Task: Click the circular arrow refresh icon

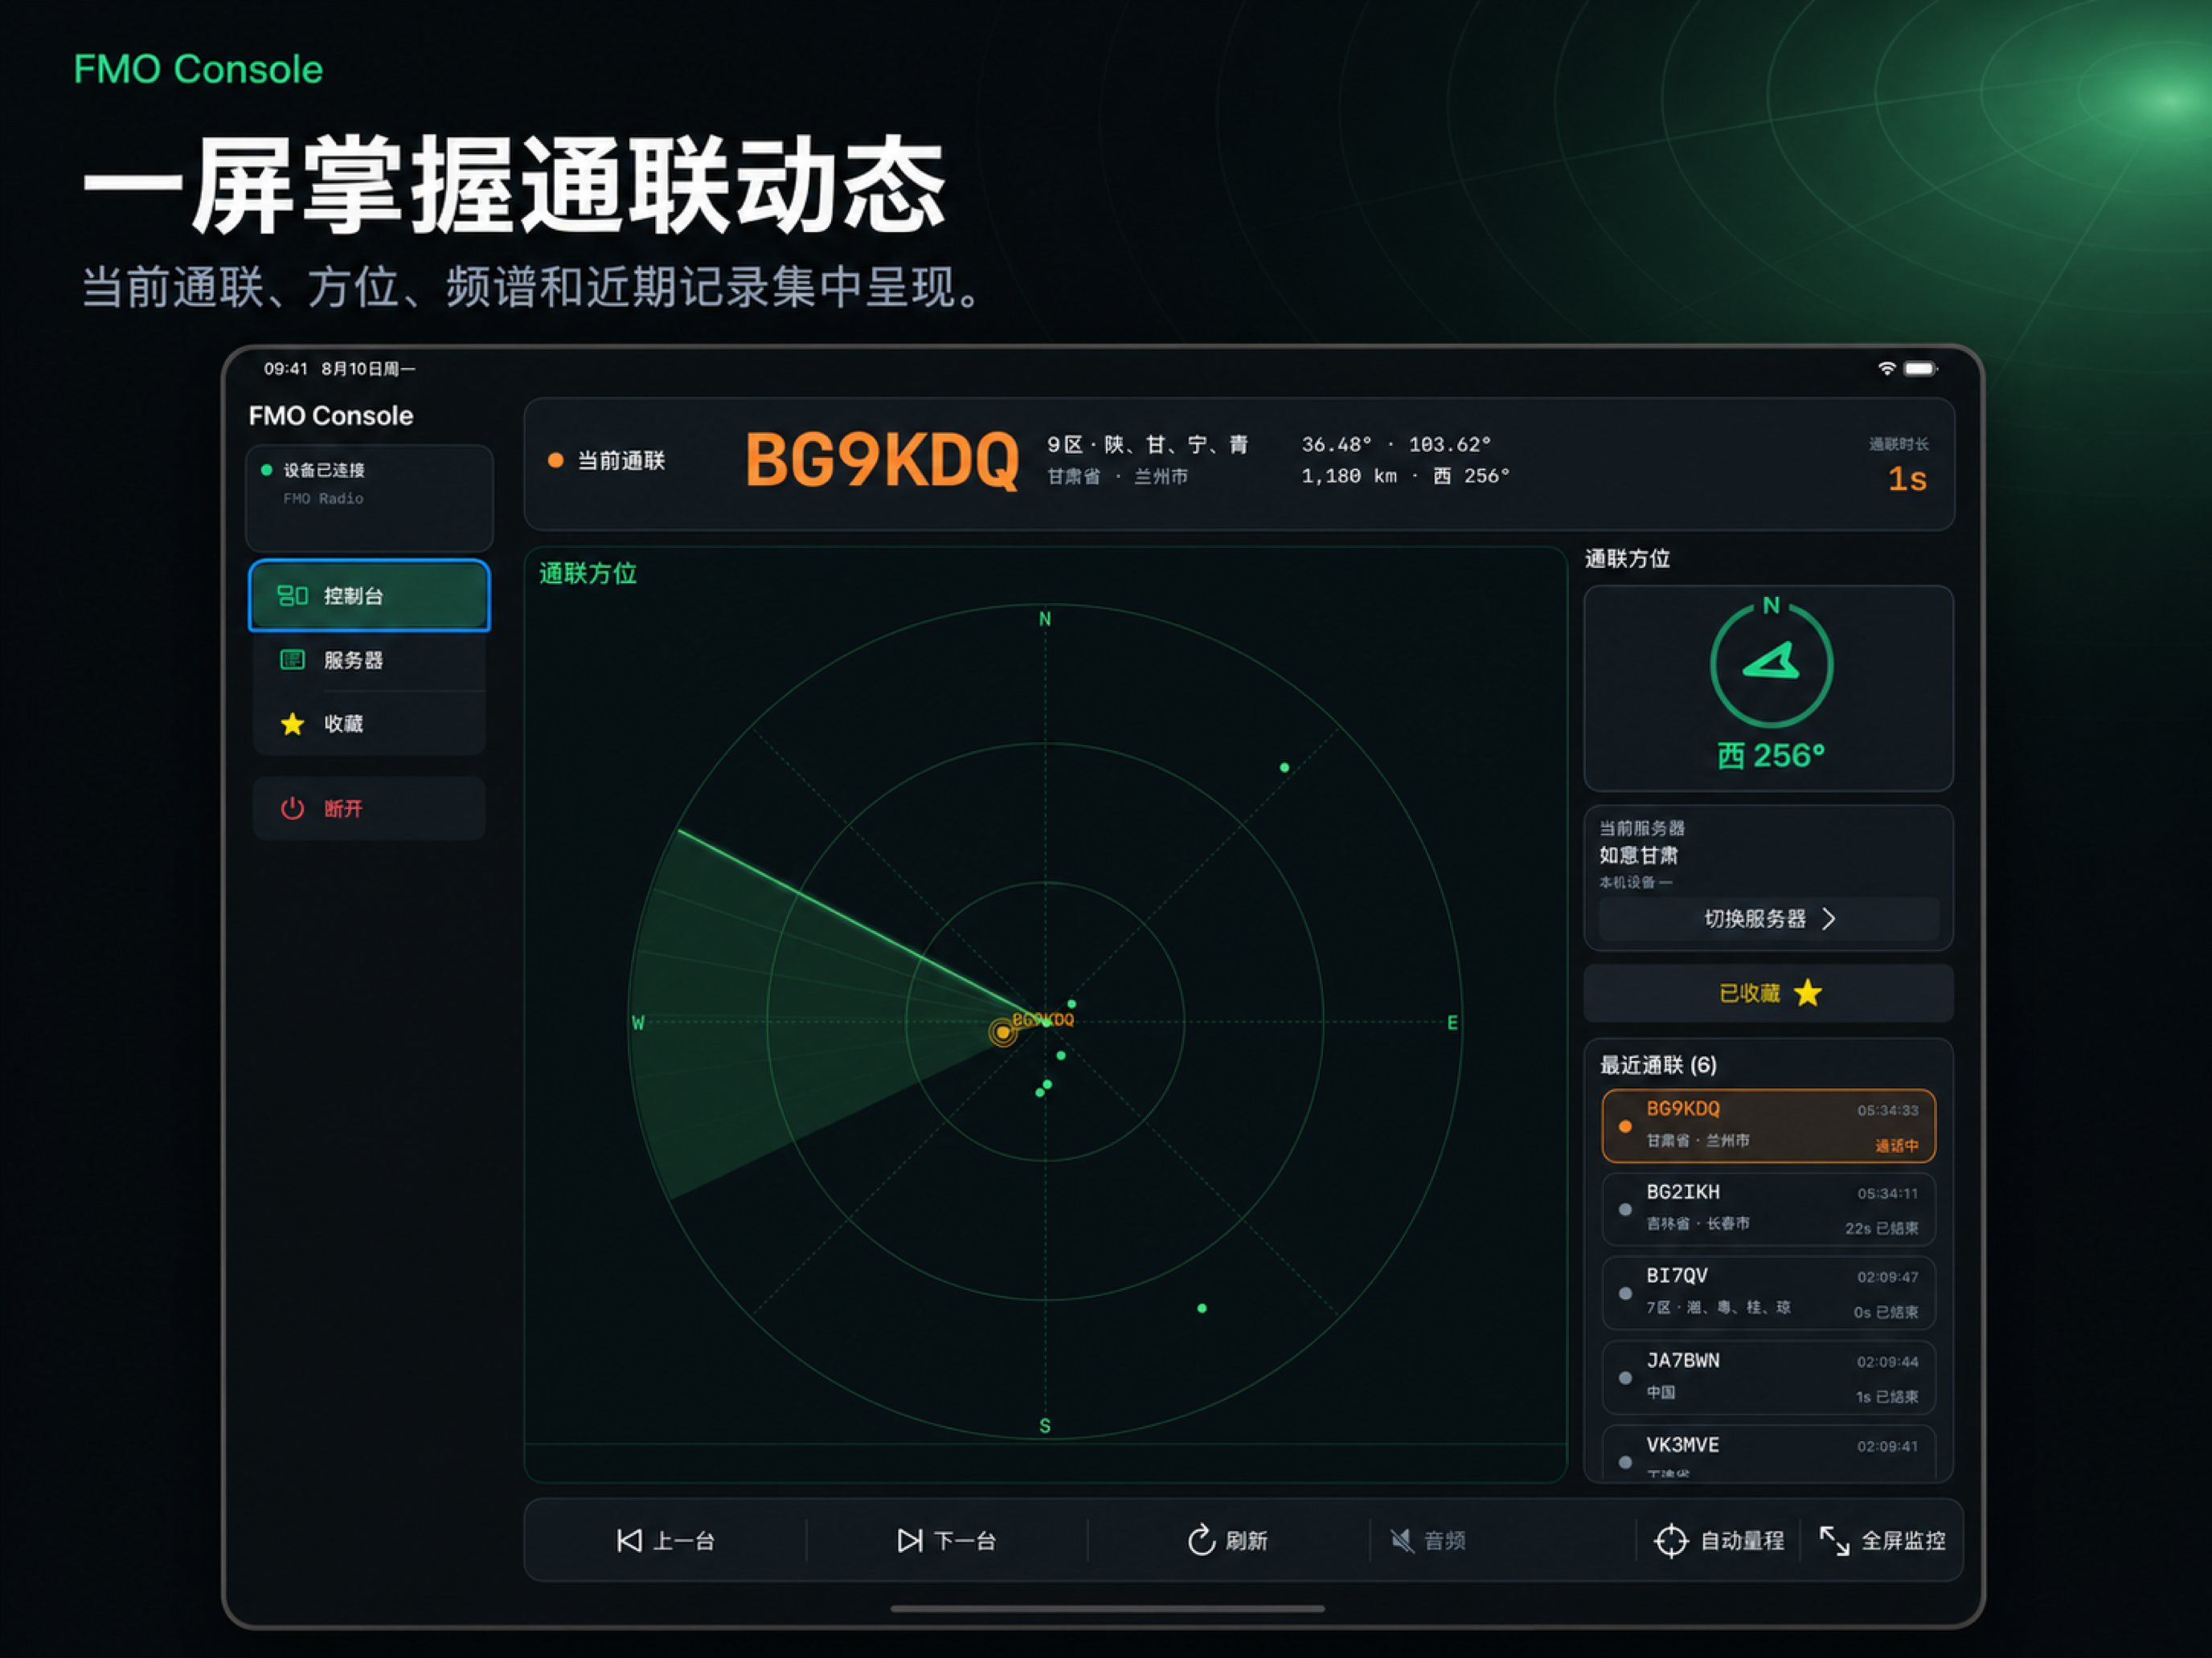Action: click(1201, 1540)
